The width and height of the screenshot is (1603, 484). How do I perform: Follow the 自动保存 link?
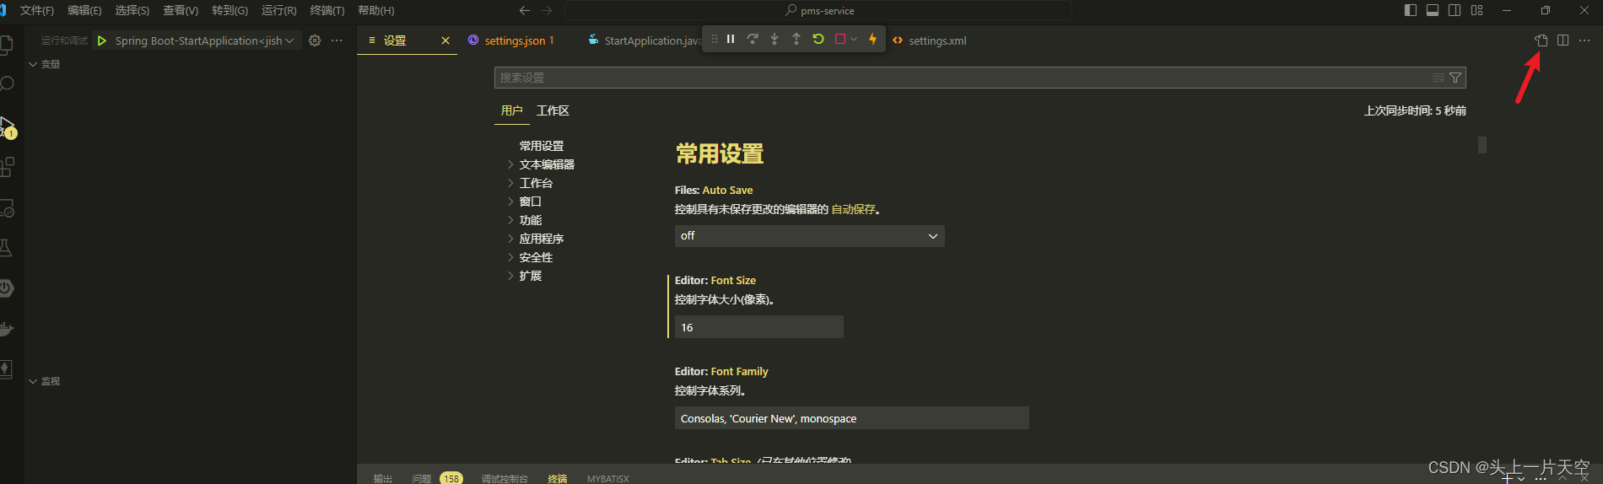pyautogui.click(x=853, y=209)
